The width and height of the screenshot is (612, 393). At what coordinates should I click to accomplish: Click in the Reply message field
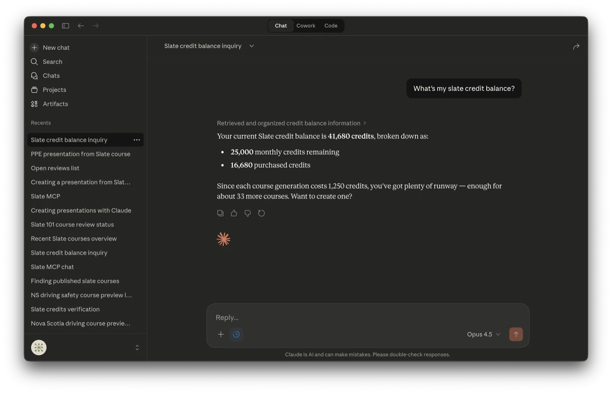367,318
